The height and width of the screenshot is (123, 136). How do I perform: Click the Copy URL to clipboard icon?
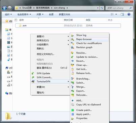pyautogui.click(x=73, y=105)
